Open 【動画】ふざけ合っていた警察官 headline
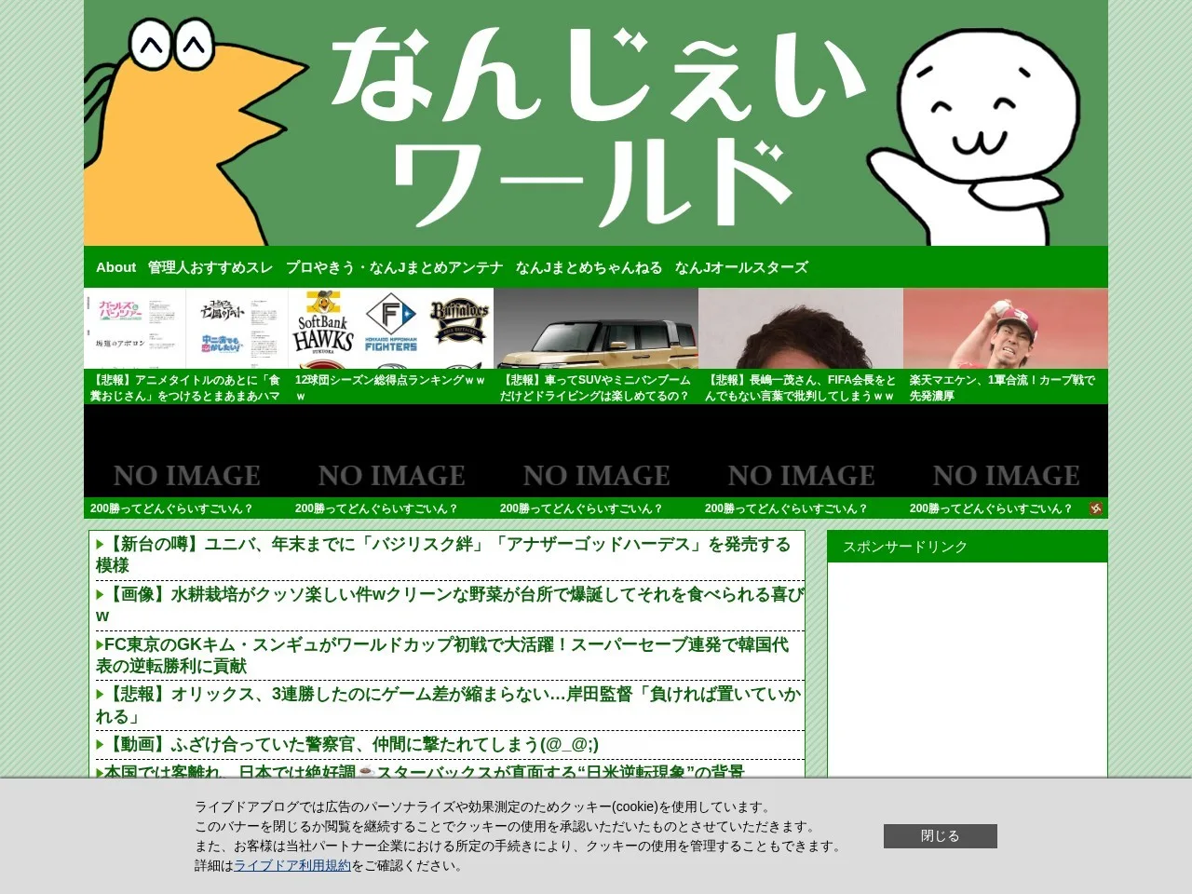 [x=352, y=745]
